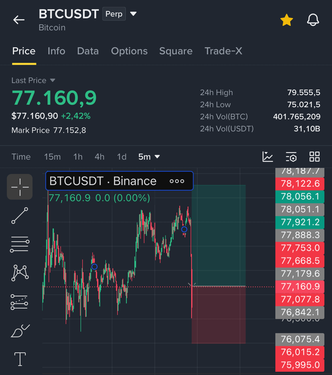Click the lower blue circle chart marker
Viewport: 332px width, 375px height.
(94, 267)
